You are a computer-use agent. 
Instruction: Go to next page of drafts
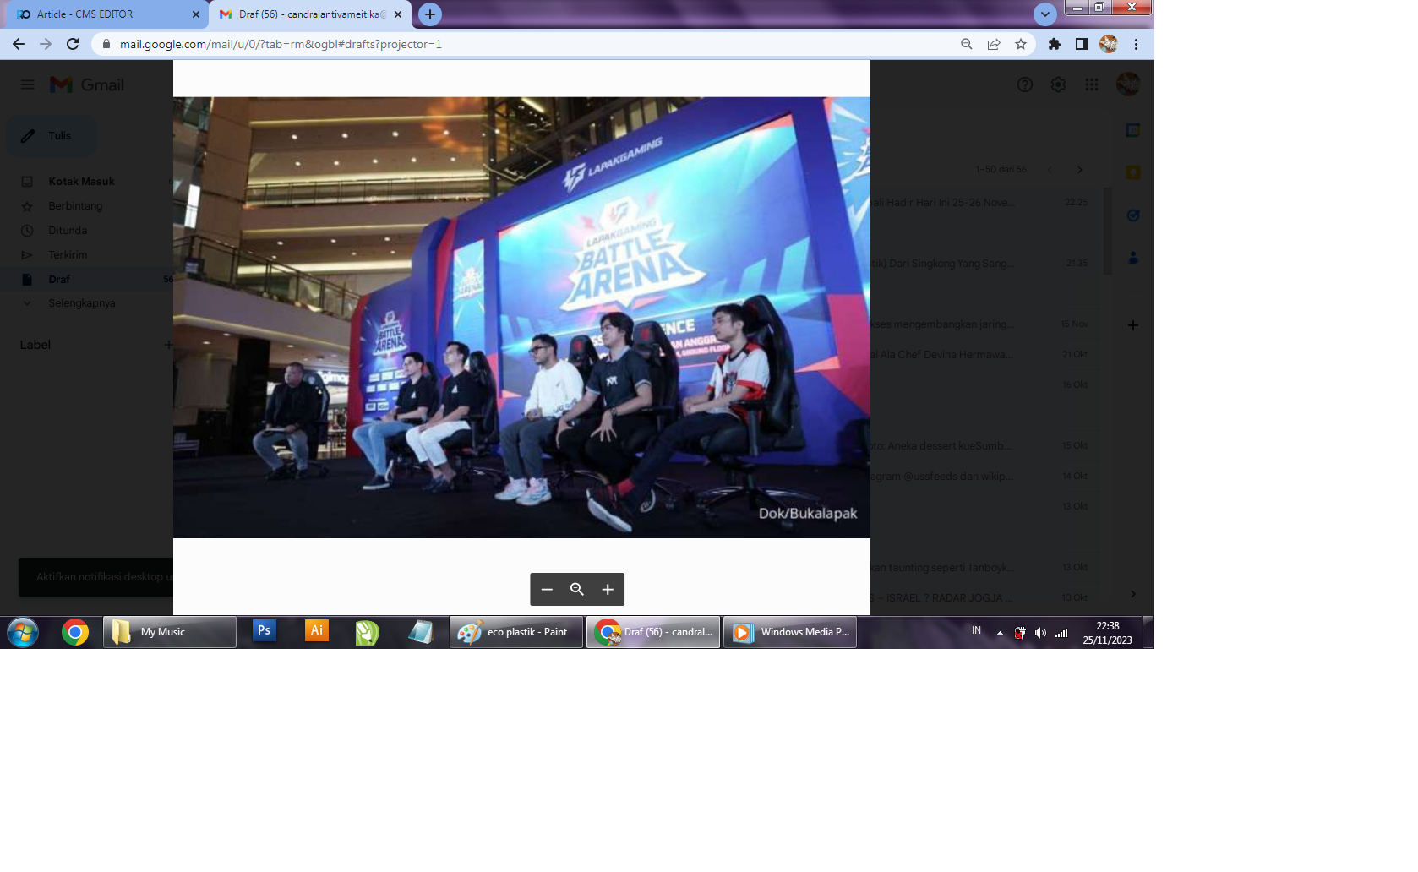(x=1079, y=170)
